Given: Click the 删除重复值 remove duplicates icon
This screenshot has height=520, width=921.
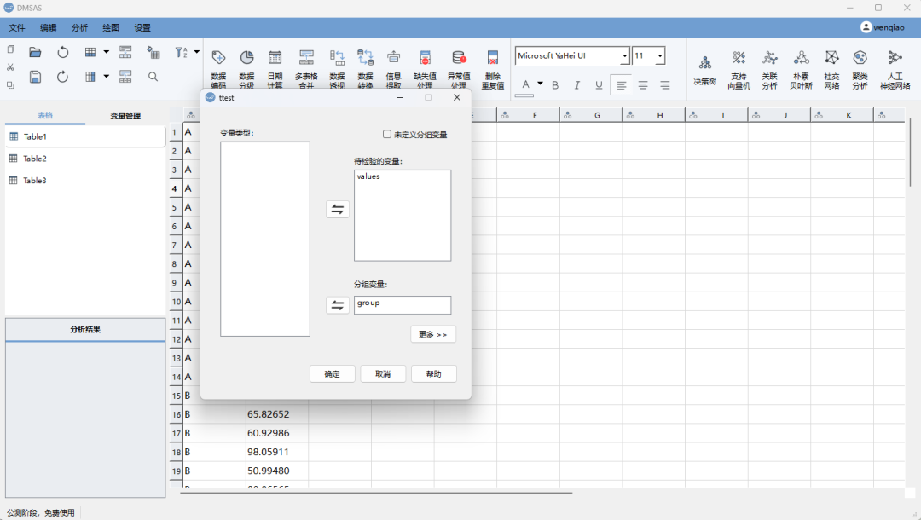Looking at the screenshot, I should pos(492,68).
